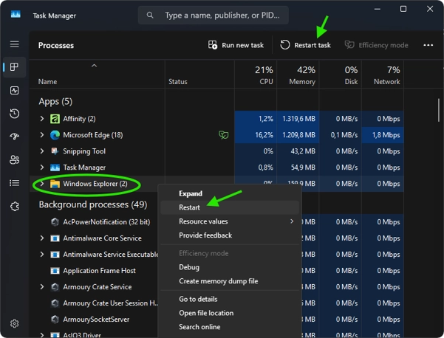Click the Application Frame Host icon
Screen dimensions: 444x338
pos(55,271)
